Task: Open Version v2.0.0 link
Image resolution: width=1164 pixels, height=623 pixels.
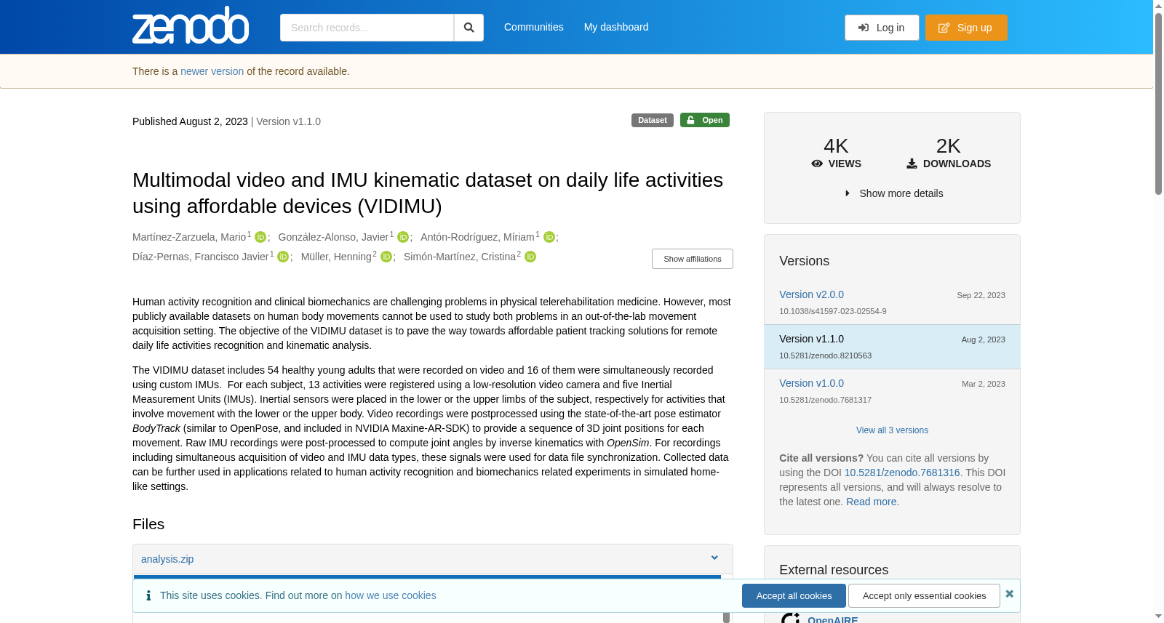Action: 811,294
